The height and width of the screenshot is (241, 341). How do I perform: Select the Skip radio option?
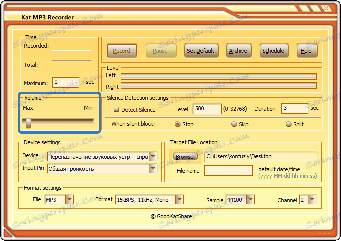point(234,124)
